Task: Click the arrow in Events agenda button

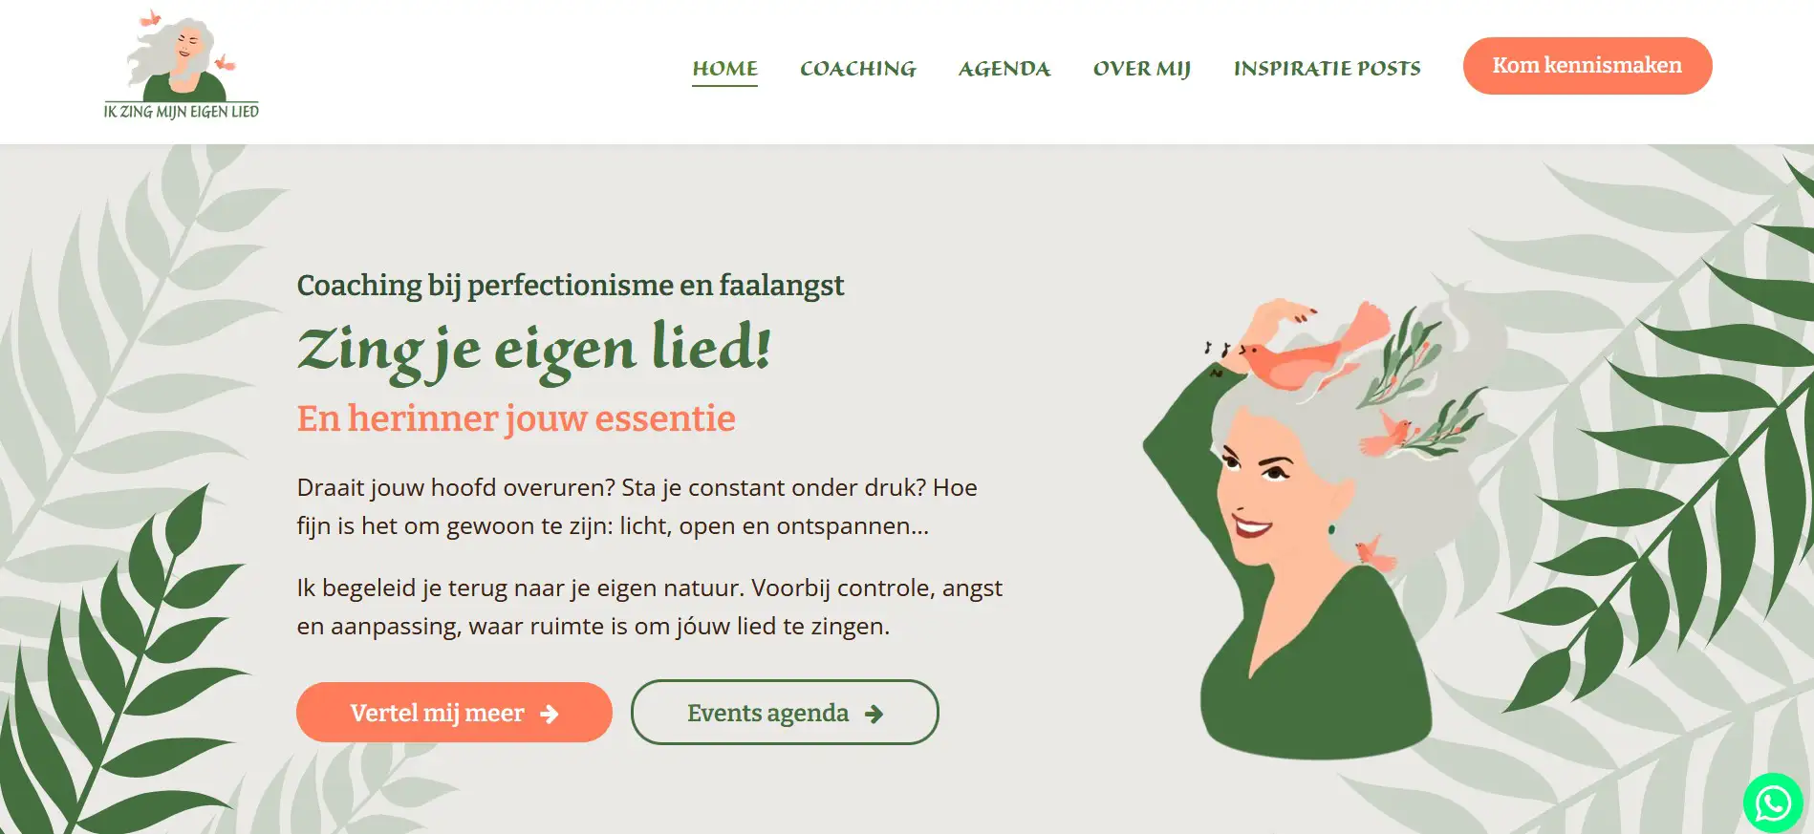Action: (x=874, y=714)
